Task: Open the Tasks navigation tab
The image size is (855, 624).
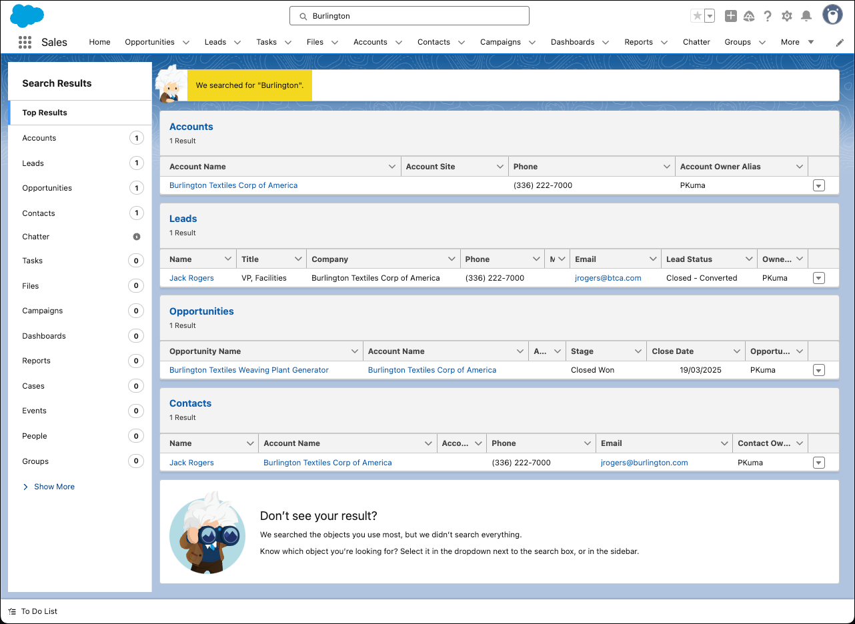Action: click(x=266, y=42)
